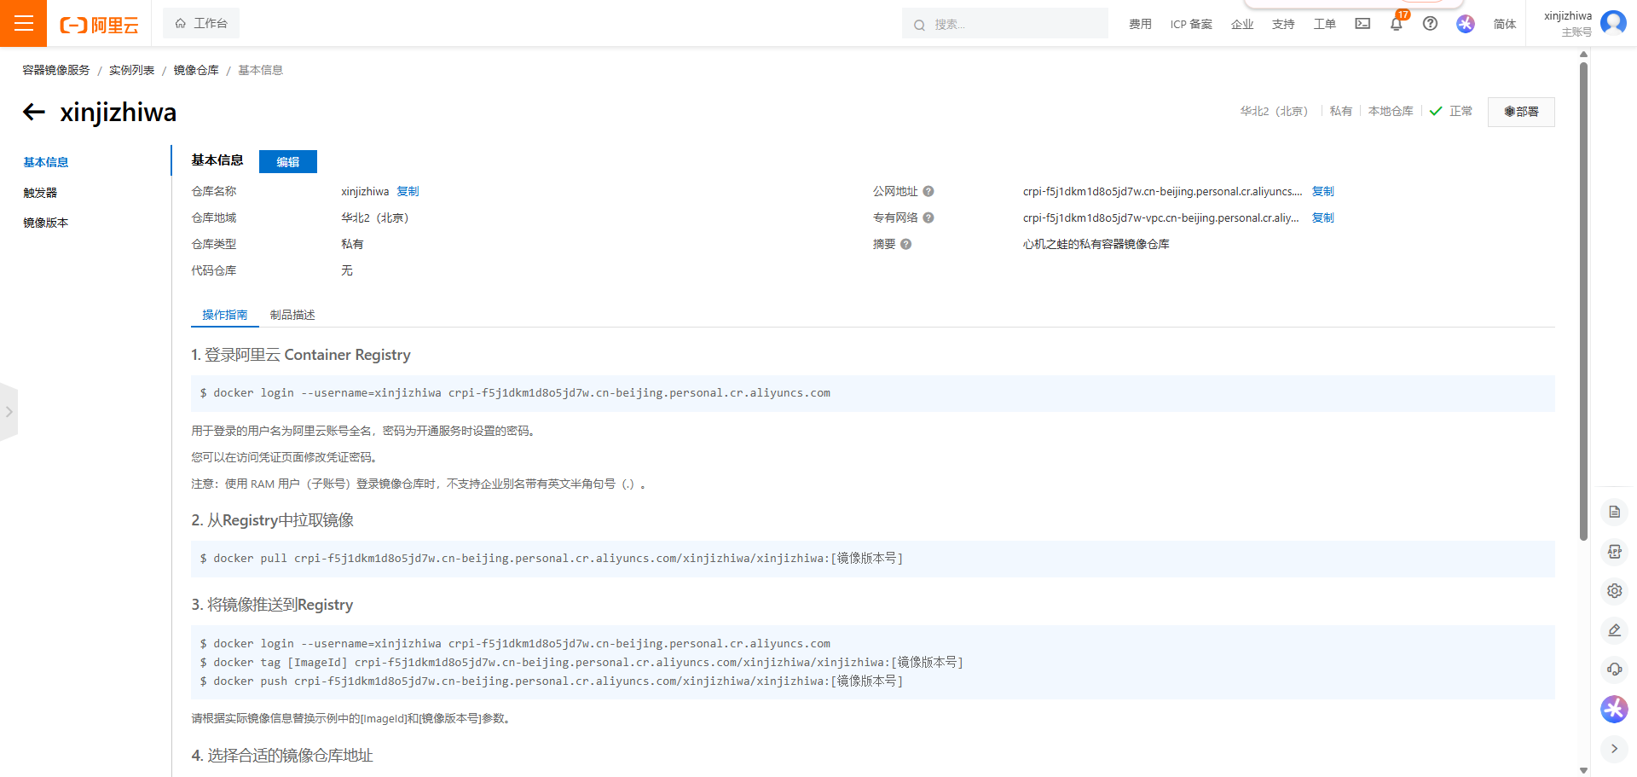This screenshot has height=777, width=1637.
Task: Select 基本信息 in left navigation
Action: point(46,162)
